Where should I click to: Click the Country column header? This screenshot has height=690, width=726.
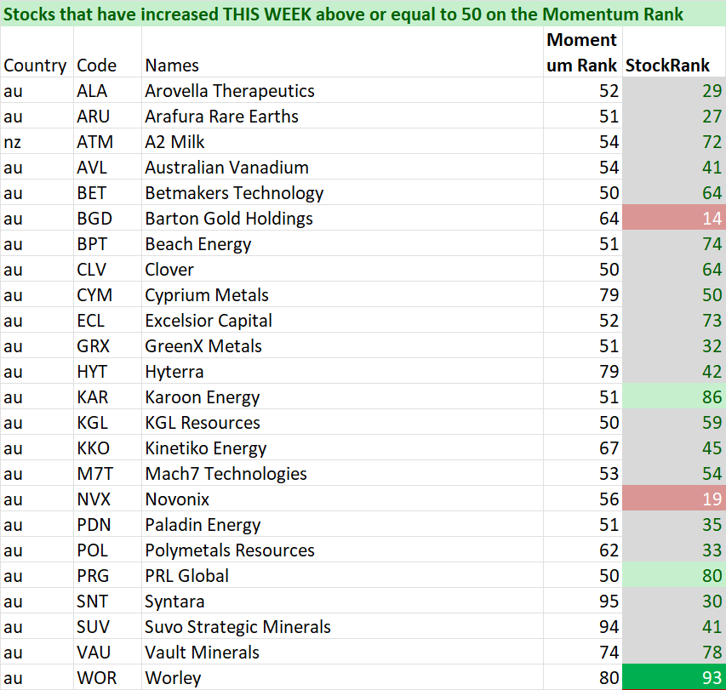37,52
